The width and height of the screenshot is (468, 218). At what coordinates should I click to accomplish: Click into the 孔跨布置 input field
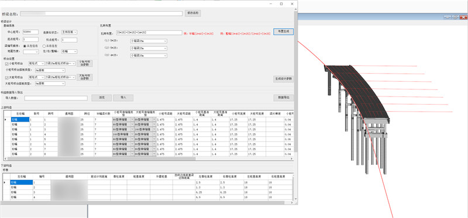pyautogui.click(x=149, y=33)
